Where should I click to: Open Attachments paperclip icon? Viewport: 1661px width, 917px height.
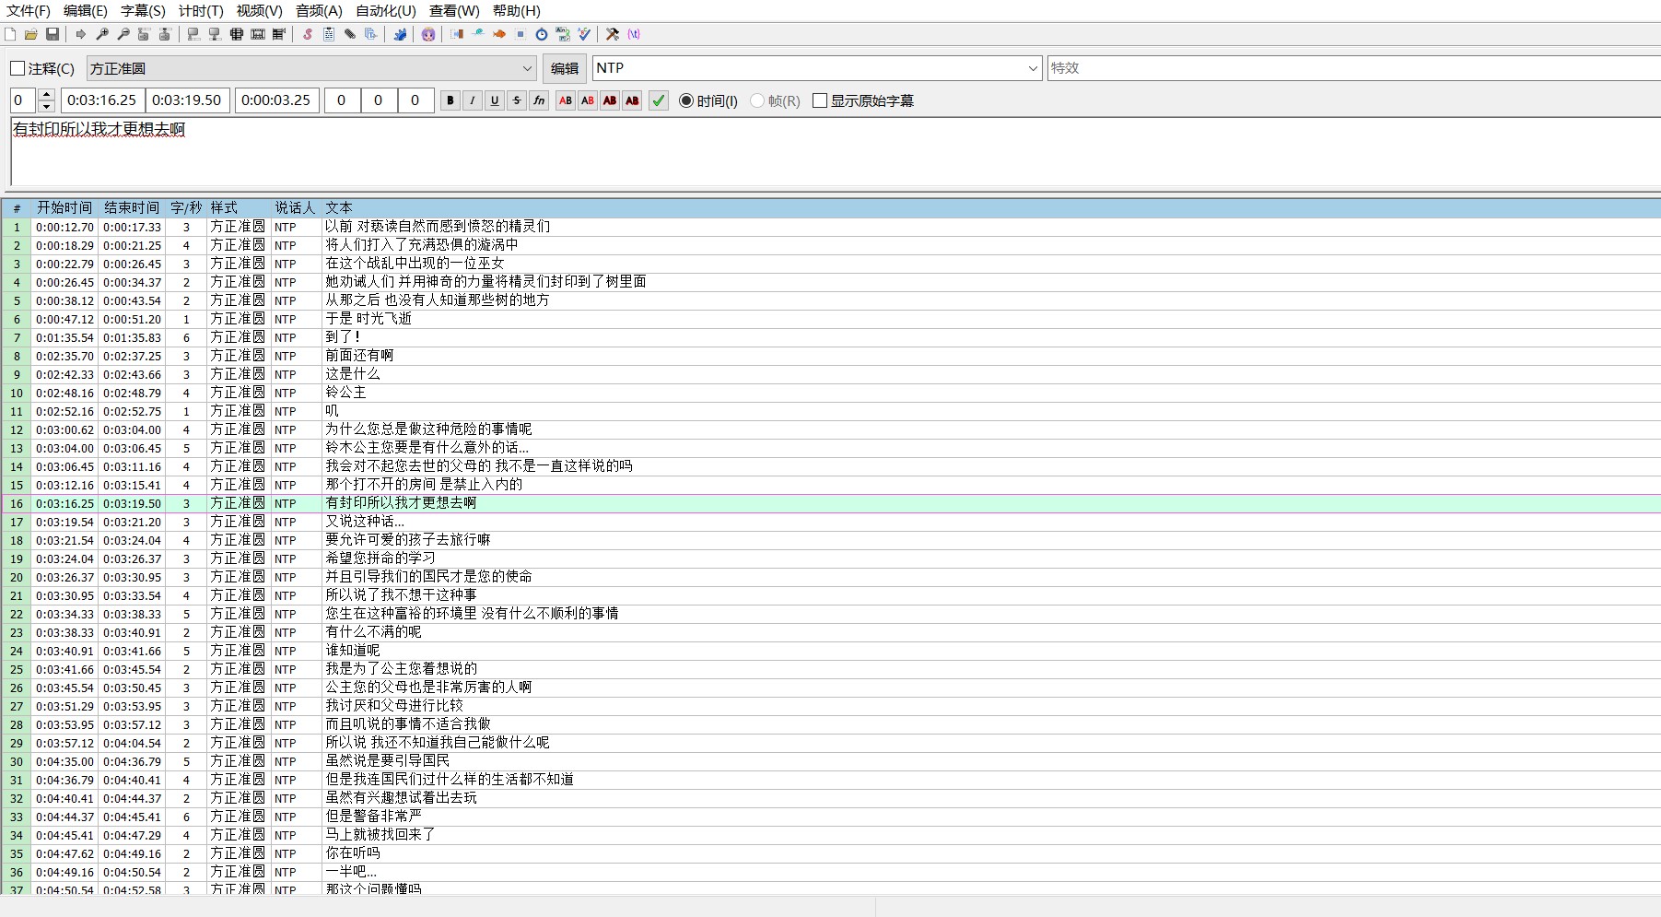click(350, 34)
